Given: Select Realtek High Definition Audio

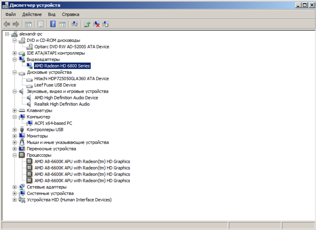Looking at the screenshot, I should (62, 104).
